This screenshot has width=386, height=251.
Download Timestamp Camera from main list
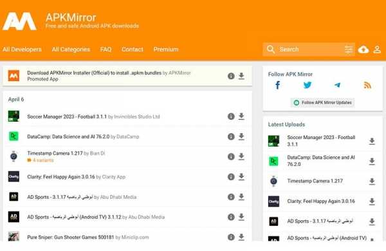pos(241,156)
